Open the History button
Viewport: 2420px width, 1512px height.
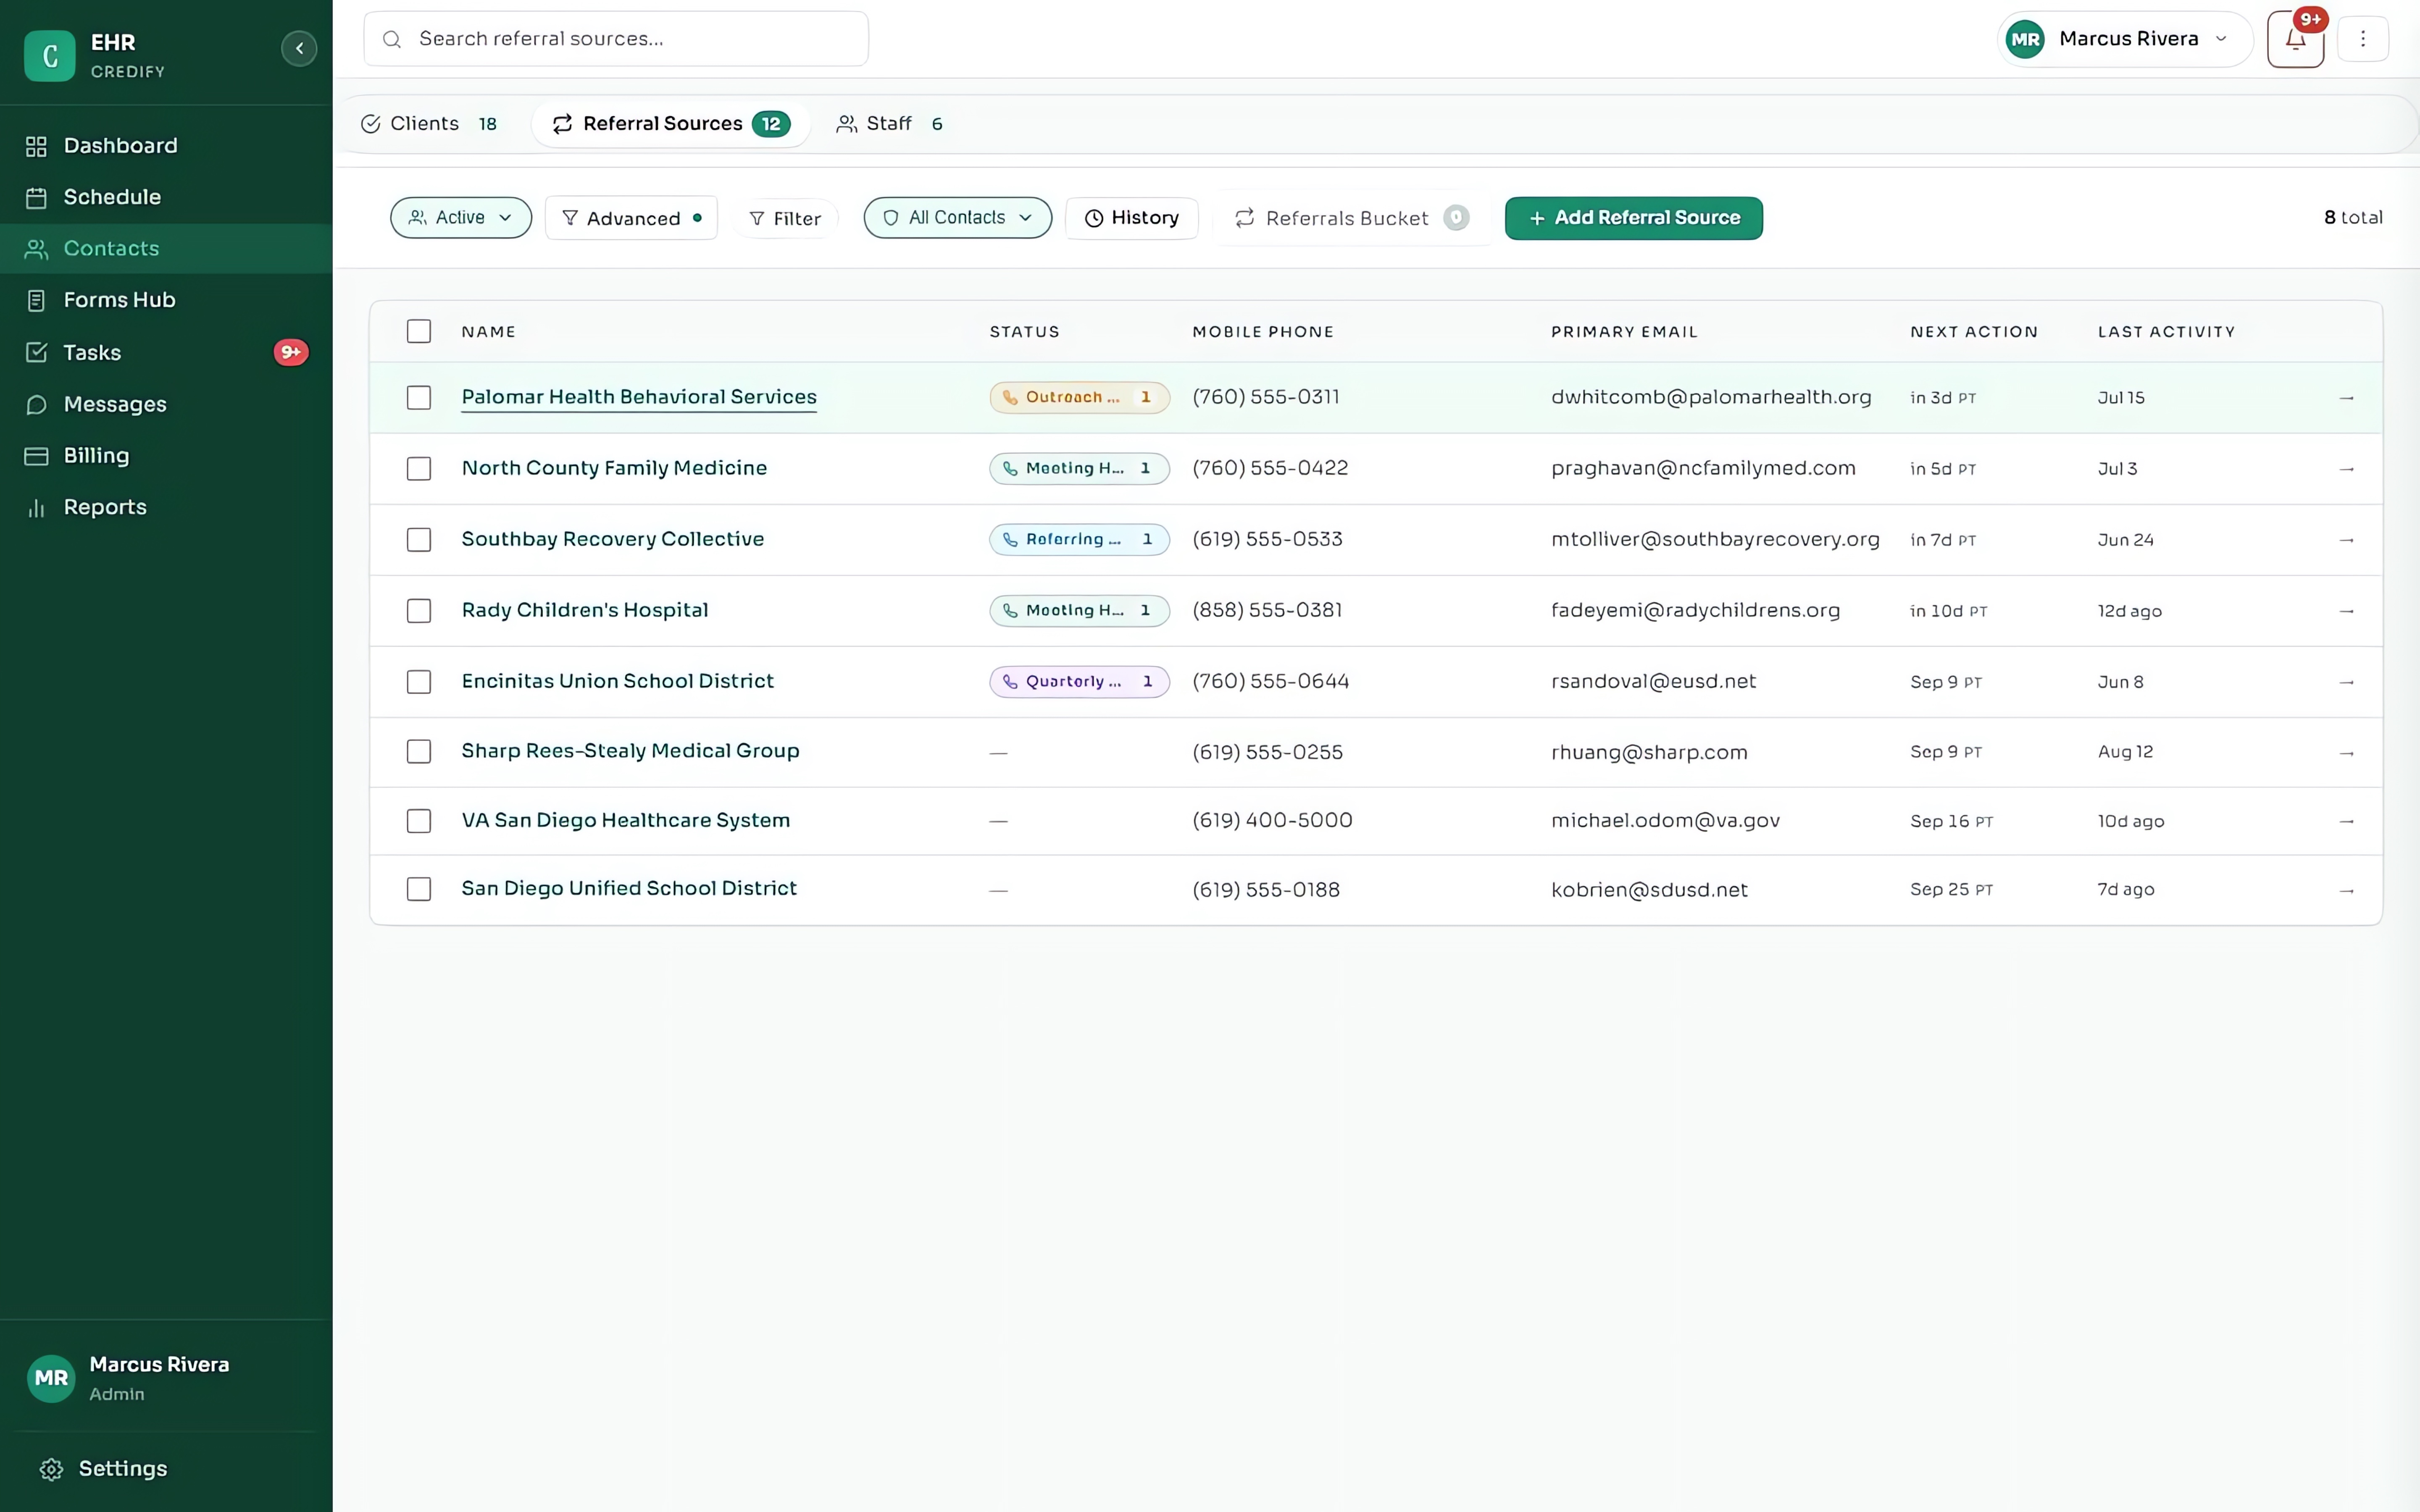(x=1132, y=218)
